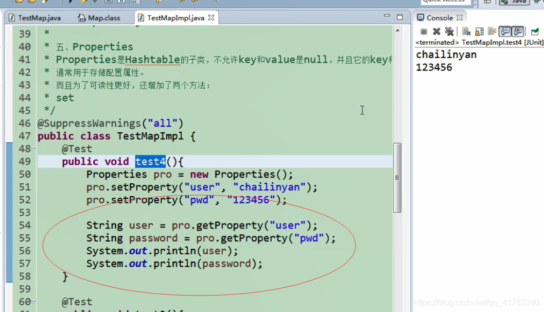The height and width of the screenshot is (312, 544).
Task: Open the Map.class editor tab
Action: (x=99, y=18)
